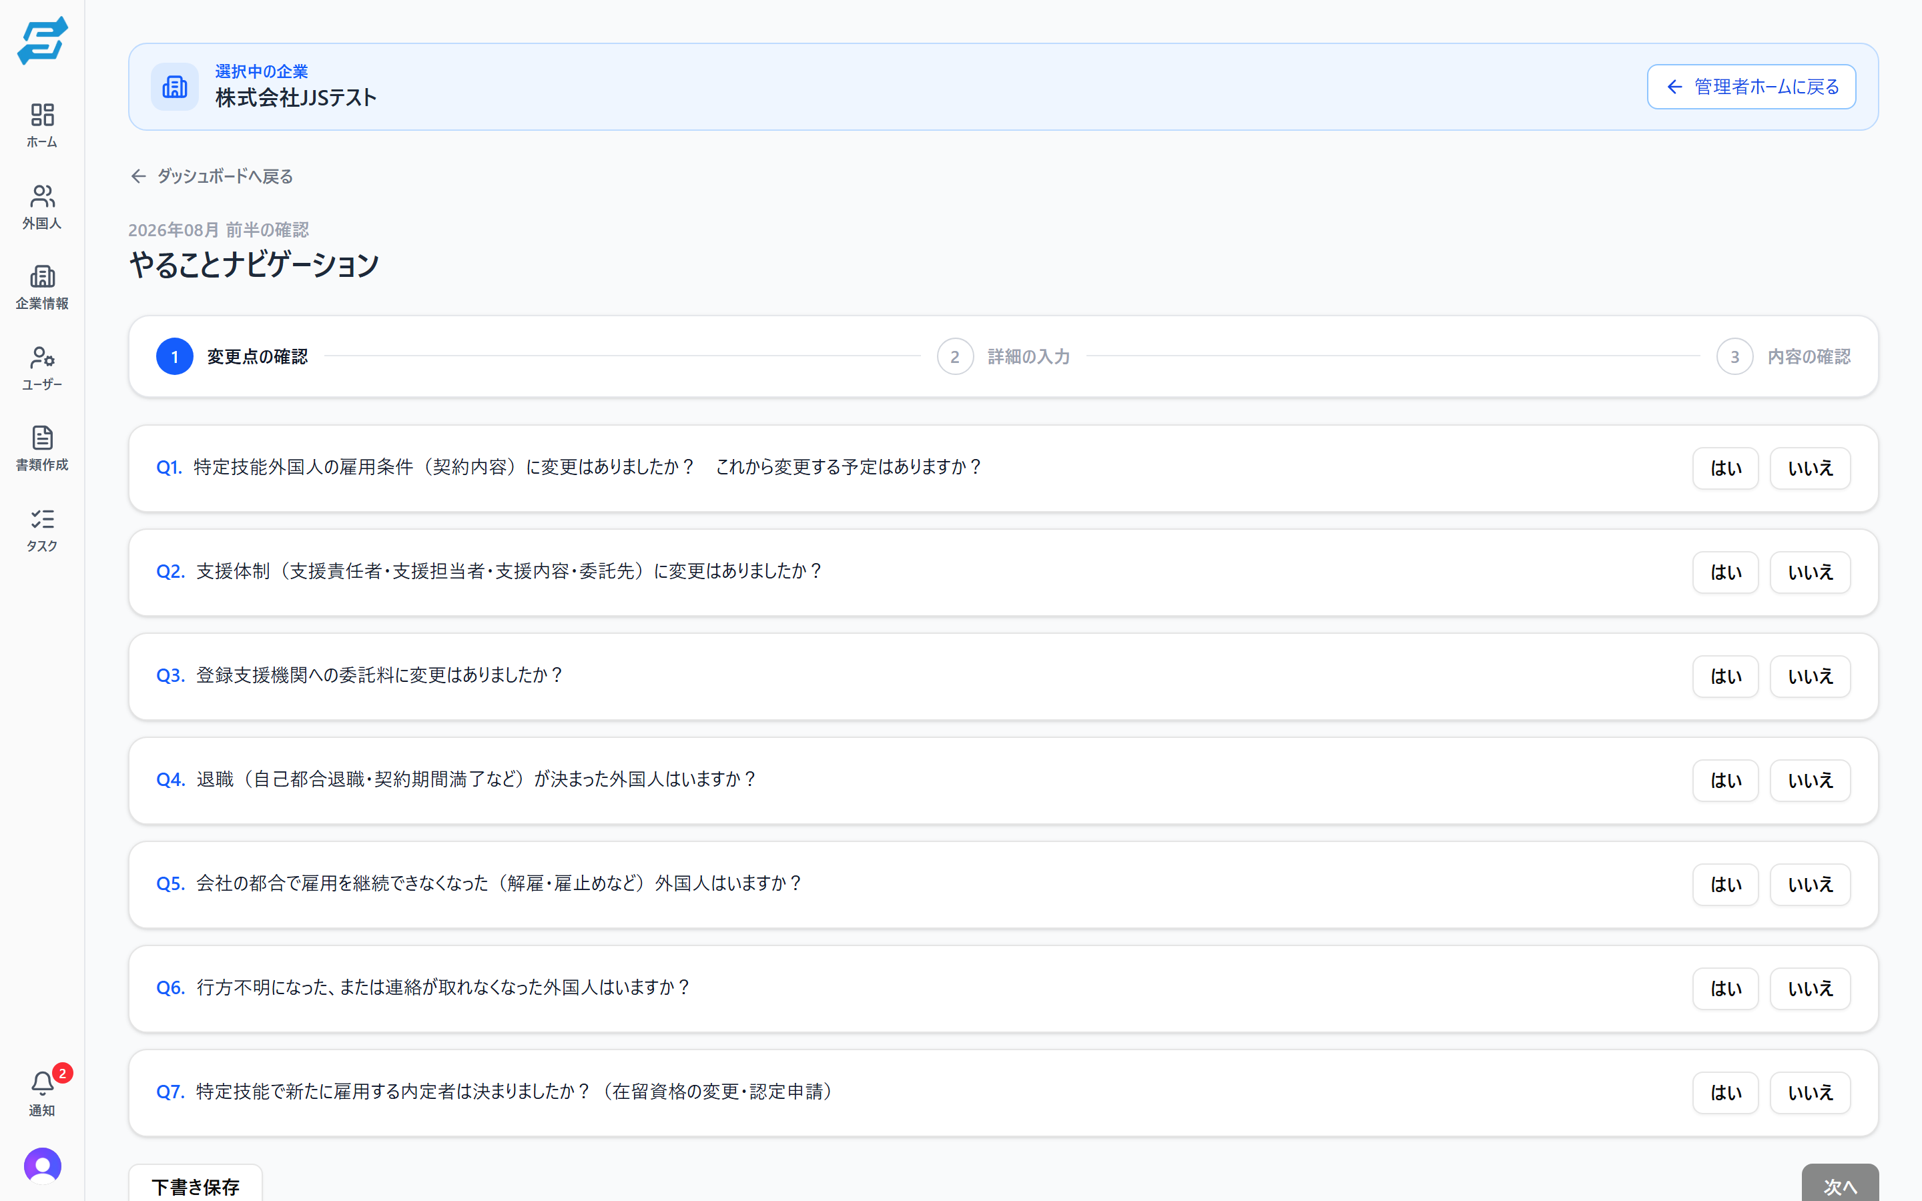Open 書類作成 from the sidebar
Image resolution: width=1922 pixels, height=1201 pixels.
click(42, 449)
